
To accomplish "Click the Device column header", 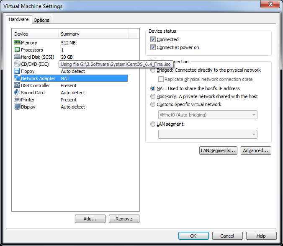I will 35,34.
